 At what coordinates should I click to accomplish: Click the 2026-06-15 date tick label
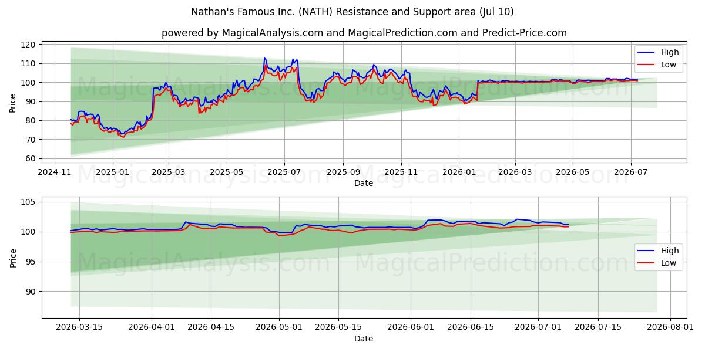pyautogui.click(x=470, y=328)
